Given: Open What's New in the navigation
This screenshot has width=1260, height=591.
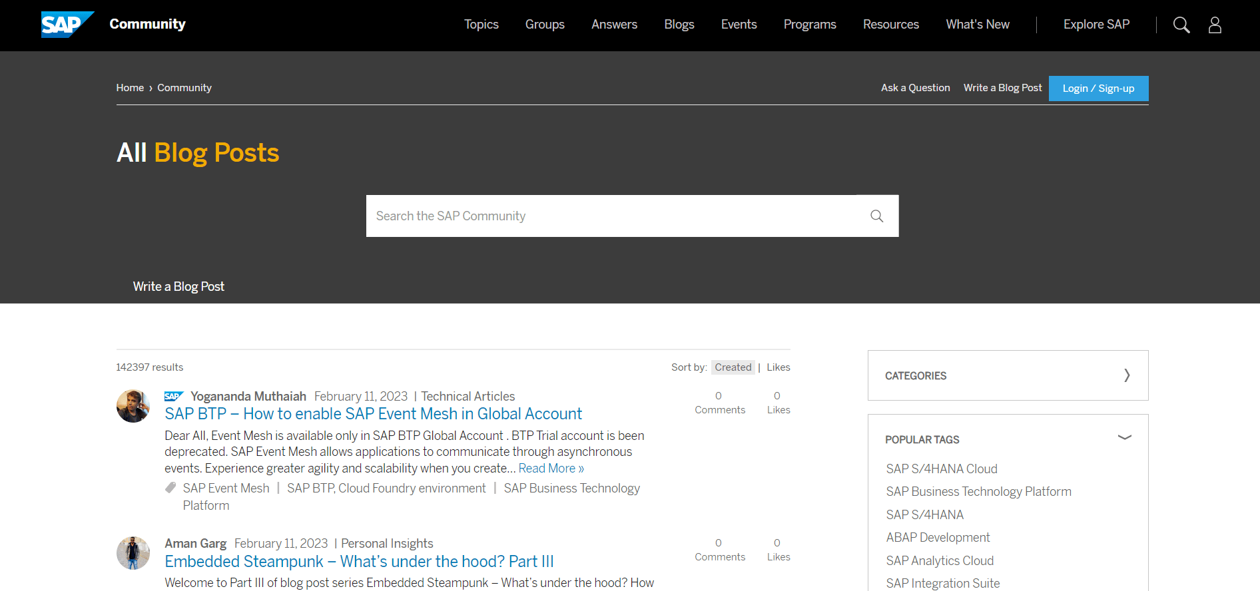Looking at the screenshot, I should 978,25.
